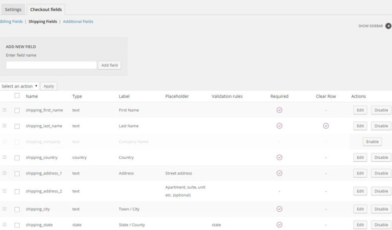This screenshot has height=230, width=392.
Task: Check the shipping_last_name row checkbox
Action: (x=17, y=126)
